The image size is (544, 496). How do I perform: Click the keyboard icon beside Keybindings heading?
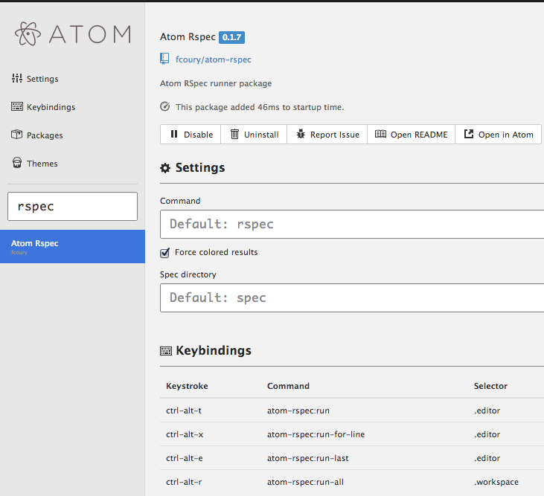tap(166, 351)
